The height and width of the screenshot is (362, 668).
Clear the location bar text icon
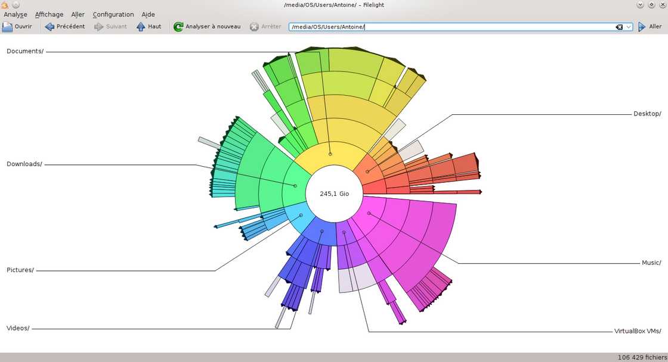pyautogui.click(x=619, y=27)
